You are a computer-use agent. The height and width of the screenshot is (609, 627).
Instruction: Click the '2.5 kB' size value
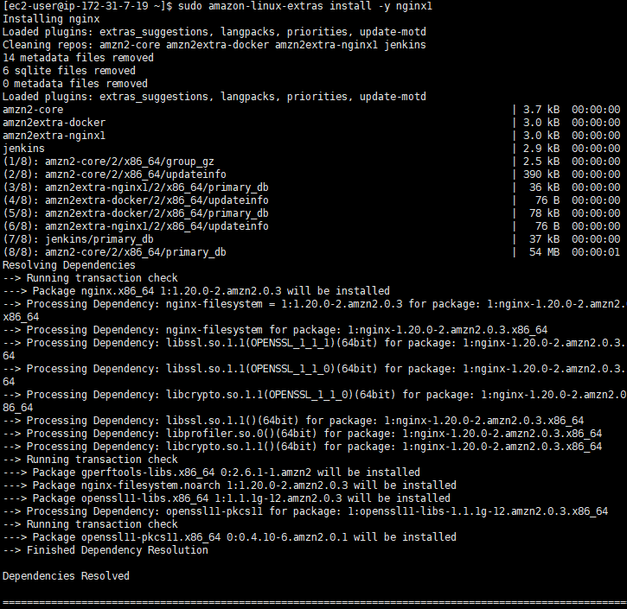click(x=541, y=162)
